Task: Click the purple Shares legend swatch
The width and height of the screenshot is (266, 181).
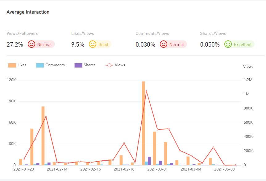Action: pos(78,65)
